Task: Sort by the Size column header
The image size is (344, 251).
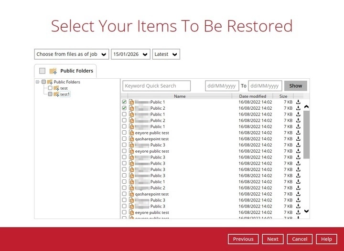Action: [x=283, y=96]
